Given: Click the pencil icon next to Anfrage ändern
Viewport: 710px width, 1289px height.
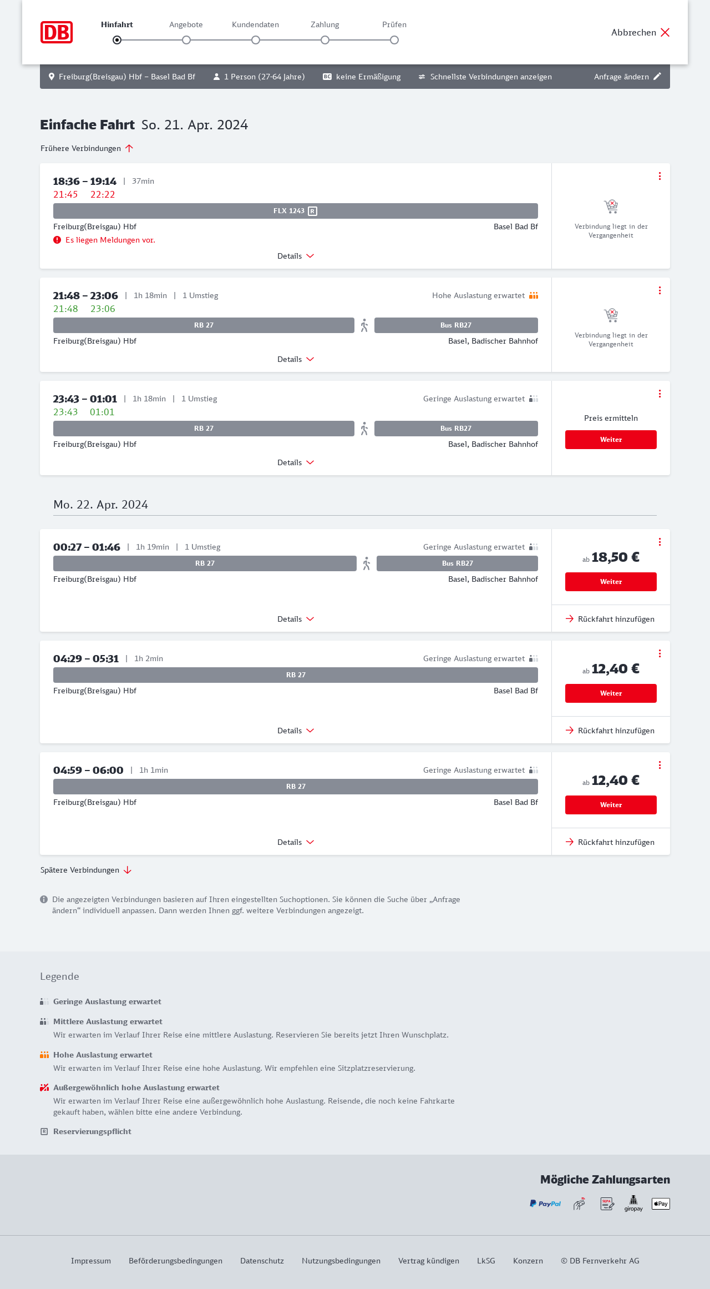Looking at the screenshot, I should pyautogui.click(x=657, y=77).
